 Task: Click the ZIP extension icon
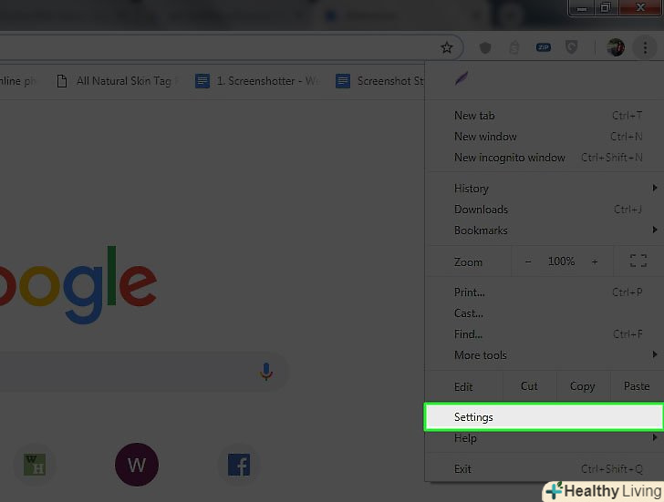click(544, 47)
